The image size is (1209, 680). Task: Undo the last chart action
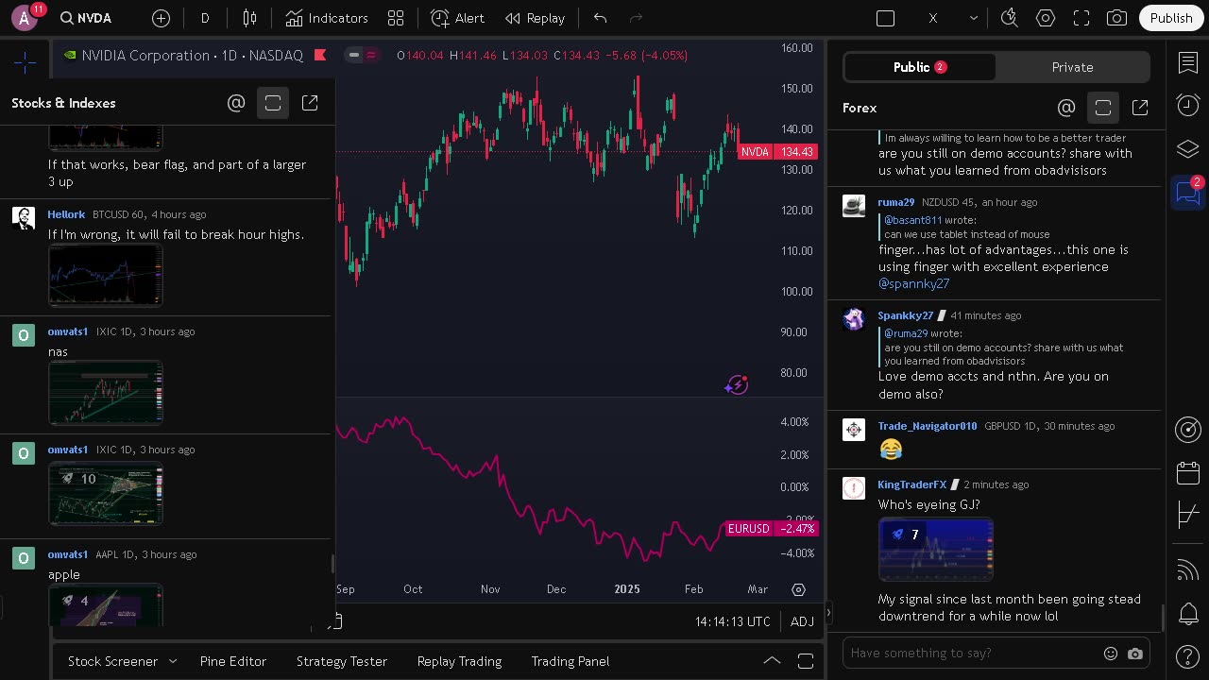click(x=600, y=18)
